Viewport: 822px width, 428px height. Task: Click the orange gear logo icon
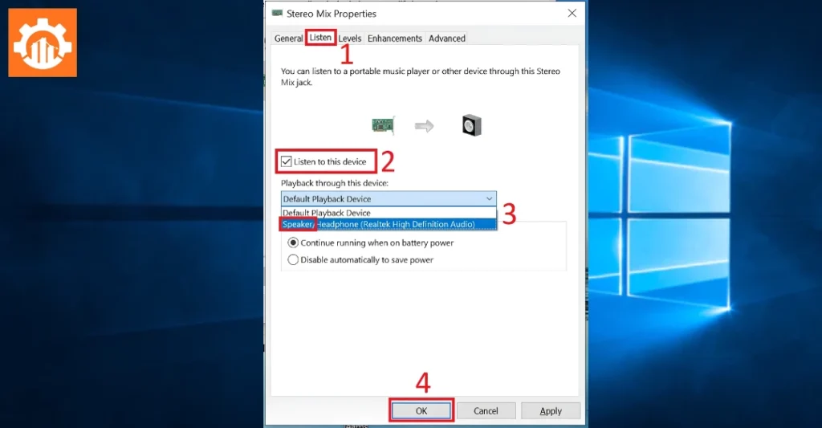(x=43, y=43)
